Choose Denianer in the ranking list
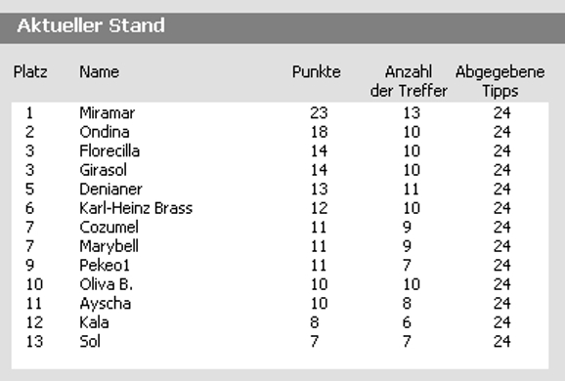The image size is (565, 381). coord(111,190)
